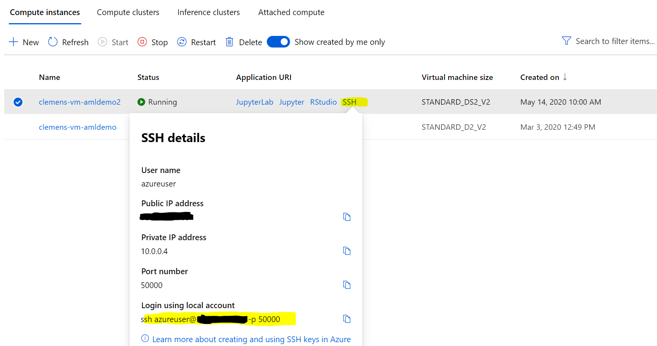Click the Start button label
The width and height of the screenshot is (657, 346).
[120, 42]
